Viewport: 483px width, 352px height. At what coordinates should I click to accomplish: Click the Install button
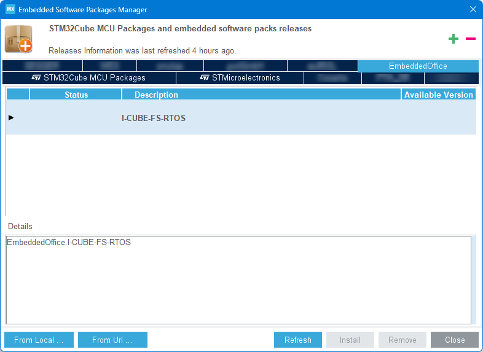(x=350, y=340)
